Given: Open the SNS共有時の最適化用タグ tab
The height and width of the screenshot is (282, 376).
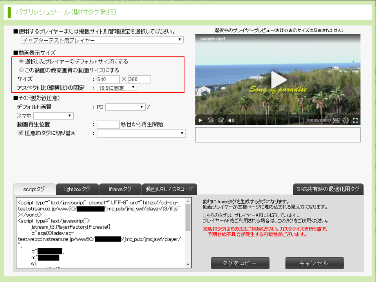Looking at the screenshot, I should (328, 189).
